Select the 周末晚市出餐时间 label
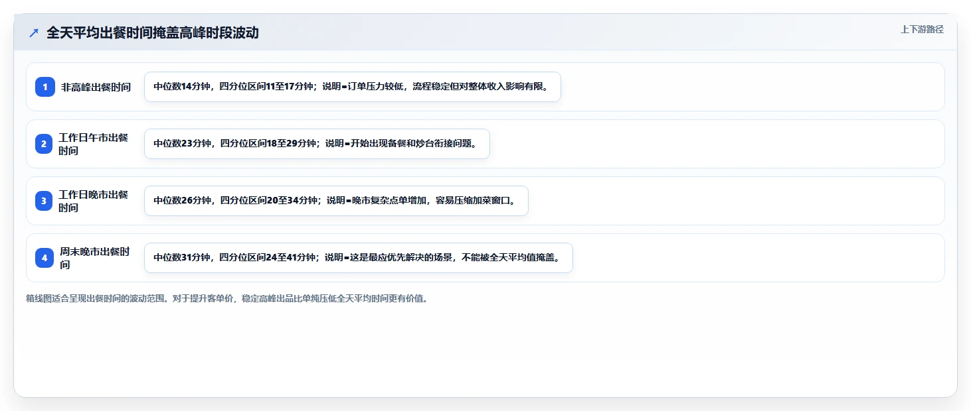Screen dimensions: 971x411 (x=95, y=258)
